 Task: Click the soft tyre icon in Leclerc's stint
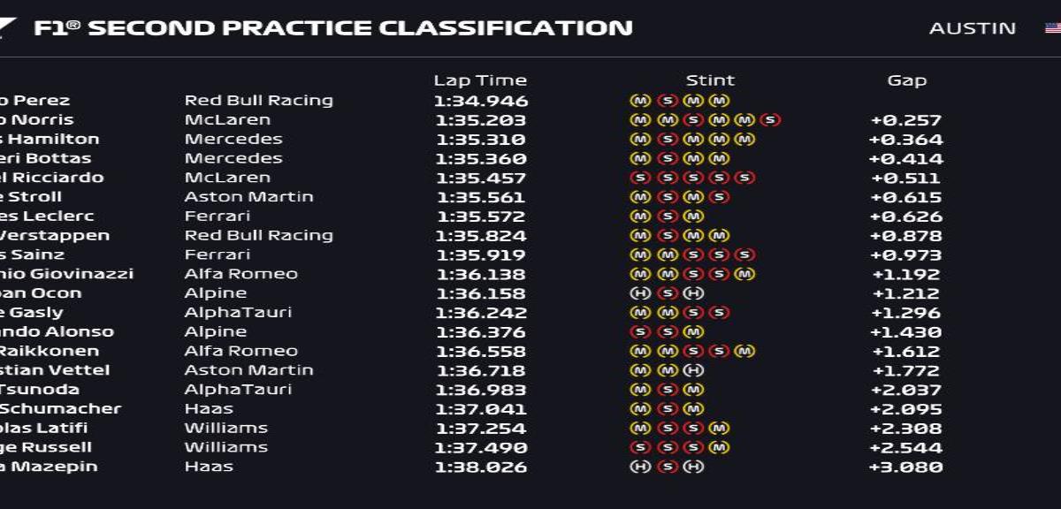pyautogui.click(x=668, y=217)
